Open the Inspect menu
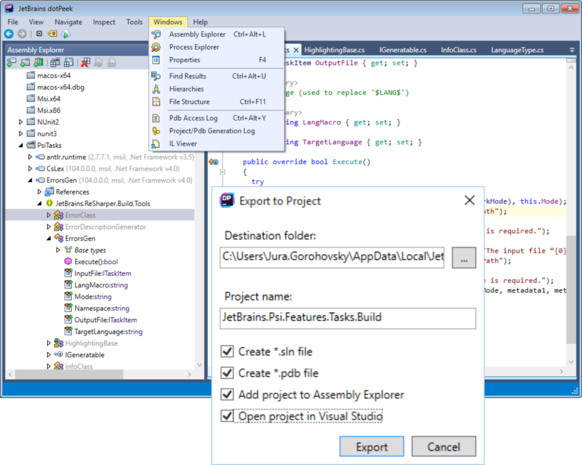 coord(104,22)
